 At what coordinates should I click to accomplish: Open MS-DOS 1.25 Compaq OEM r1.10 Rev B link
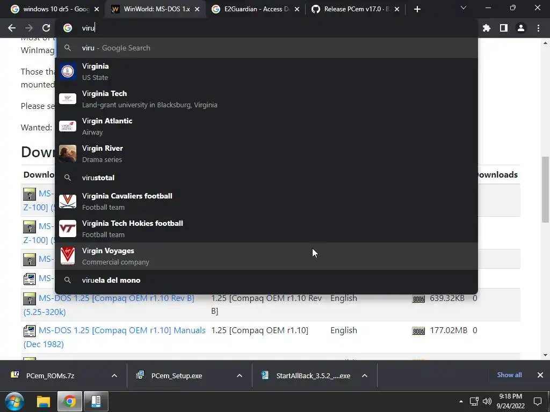[x=116, y=298]
